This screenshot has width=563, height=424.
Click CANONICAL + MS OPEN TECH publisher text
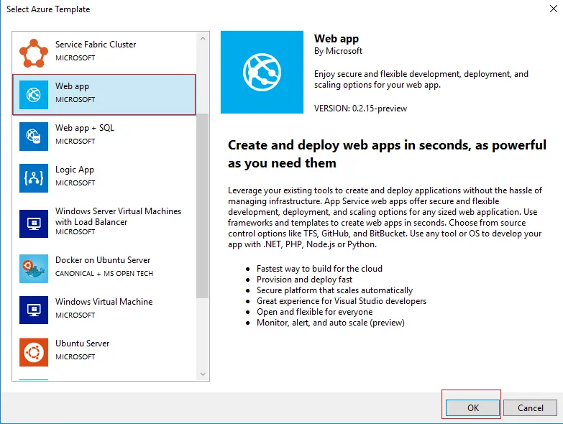(x=104, y=273)
